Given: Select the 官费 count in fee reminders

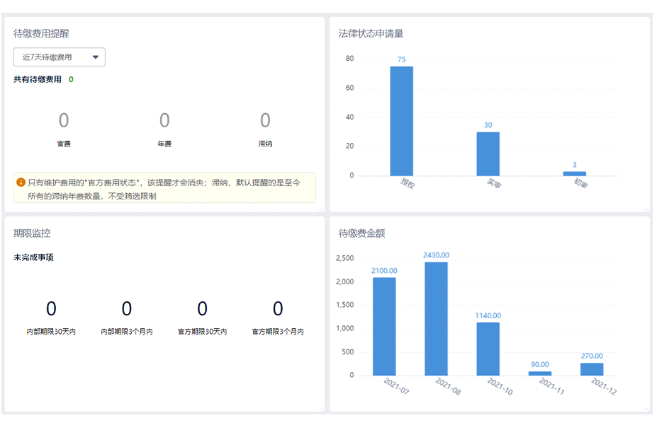Looking at the screenshot, I should point(64,120).
